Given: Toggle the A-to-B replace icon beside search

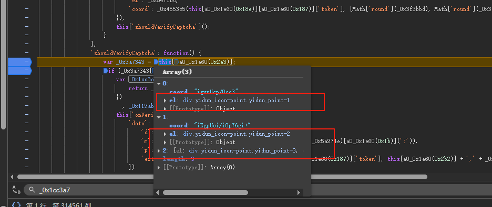Looking at the screenshot, I should pos(16,189).
